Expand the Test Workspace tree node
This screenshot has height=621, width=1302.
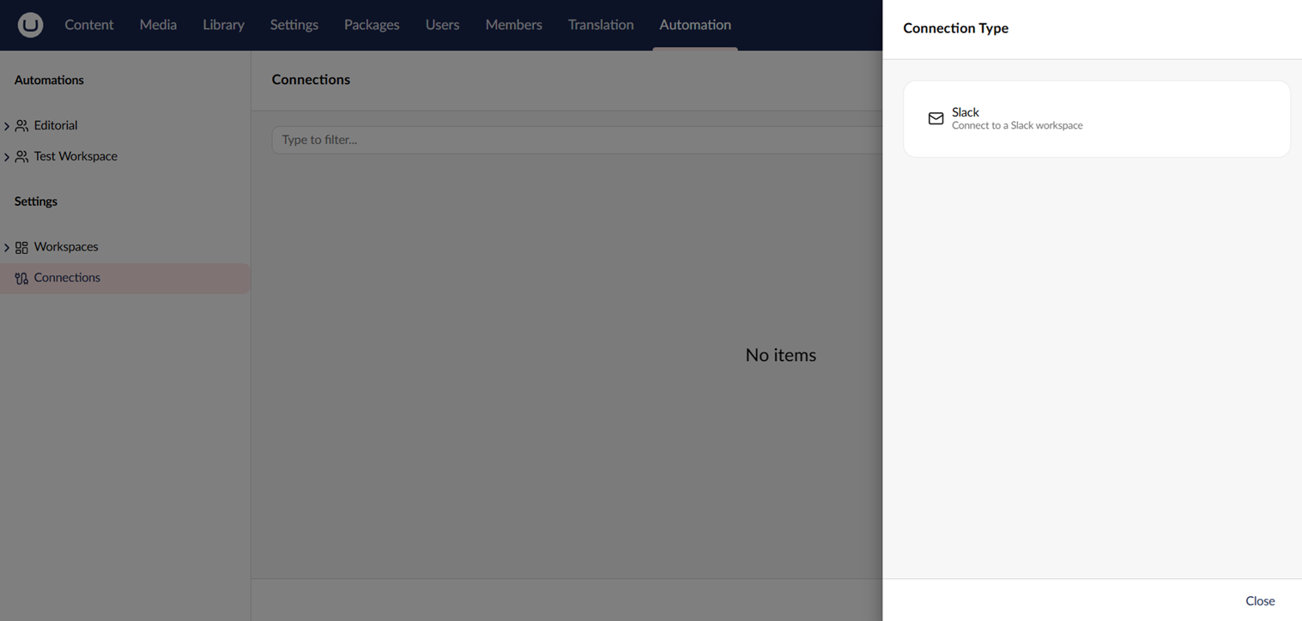[x=7, y=157]
